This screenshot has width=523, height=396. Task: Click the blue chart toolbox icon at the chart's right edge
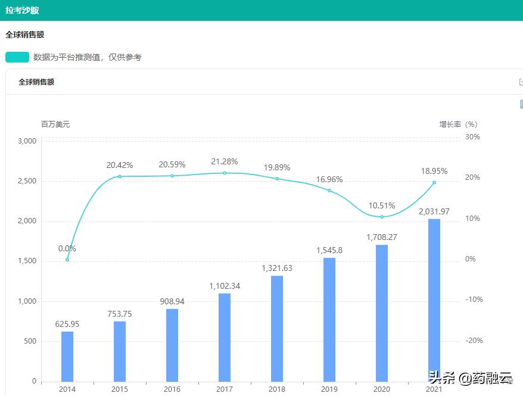point(521,104)
